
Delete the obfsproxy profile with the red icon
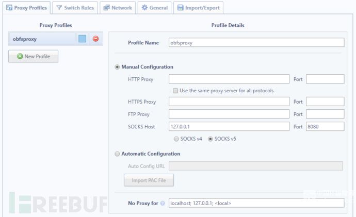(x=95, y=39)
